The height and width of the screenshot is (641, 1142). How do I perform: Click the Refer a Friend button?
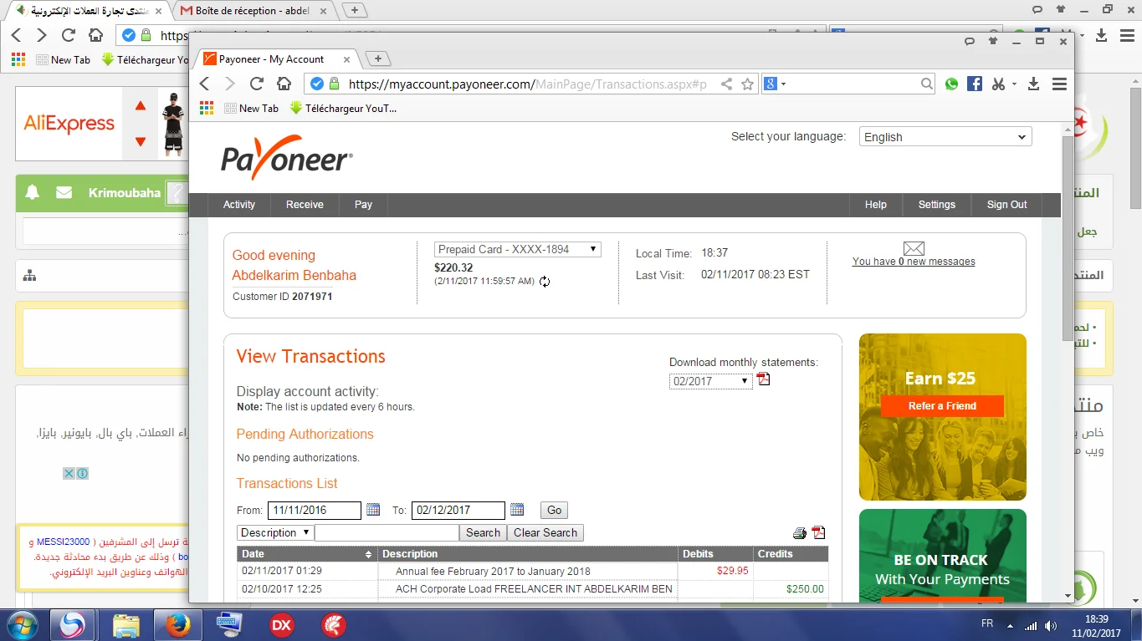pos(942,406)
